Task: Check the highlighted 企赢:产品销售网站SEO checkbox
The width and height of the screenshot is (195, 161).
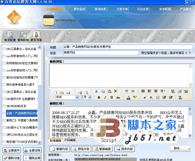Action: coord(4,113)
